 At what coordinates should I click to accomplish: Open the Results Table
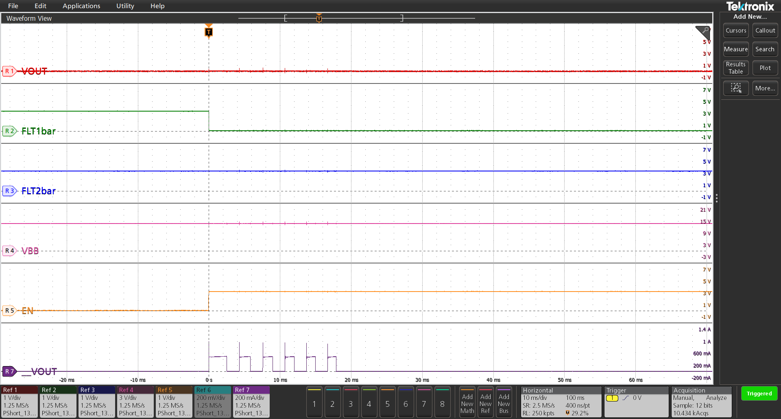coord(736,68)
